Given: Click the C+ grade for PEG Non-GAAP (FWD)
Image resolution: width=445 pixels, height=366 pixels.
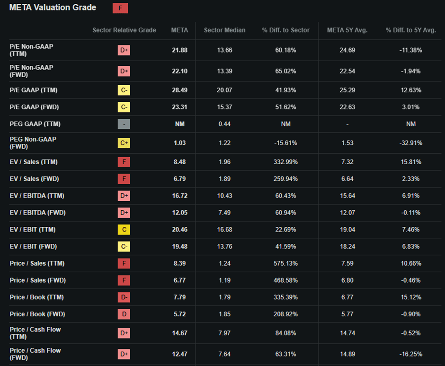Looking at the screenshot, I should [x=124, y=143].
